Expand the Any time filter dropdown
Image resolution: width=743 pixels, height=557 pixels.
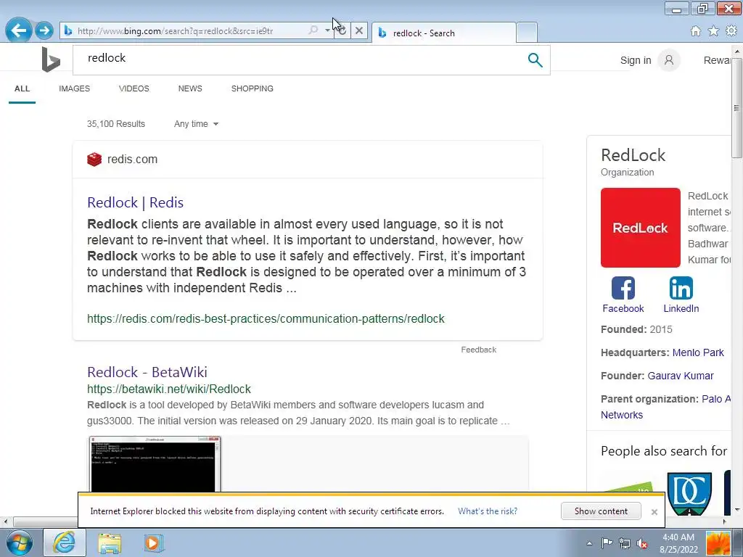(196, 123)
